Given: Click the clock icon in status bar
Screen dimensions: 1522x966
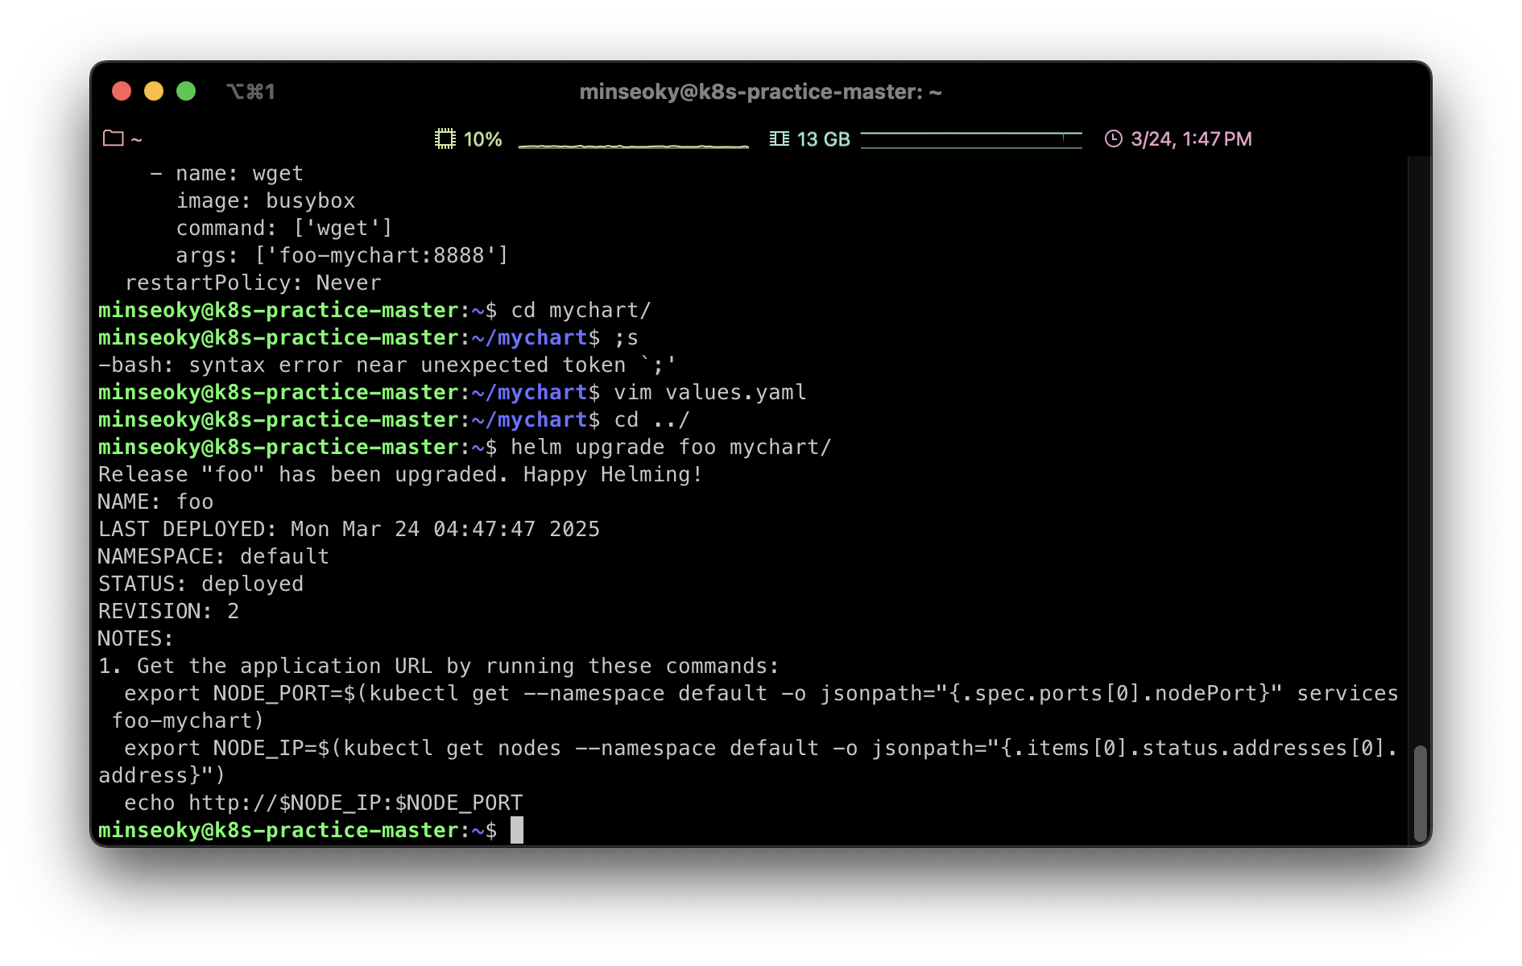Looking at the screenshot, I should [1113, 138].
